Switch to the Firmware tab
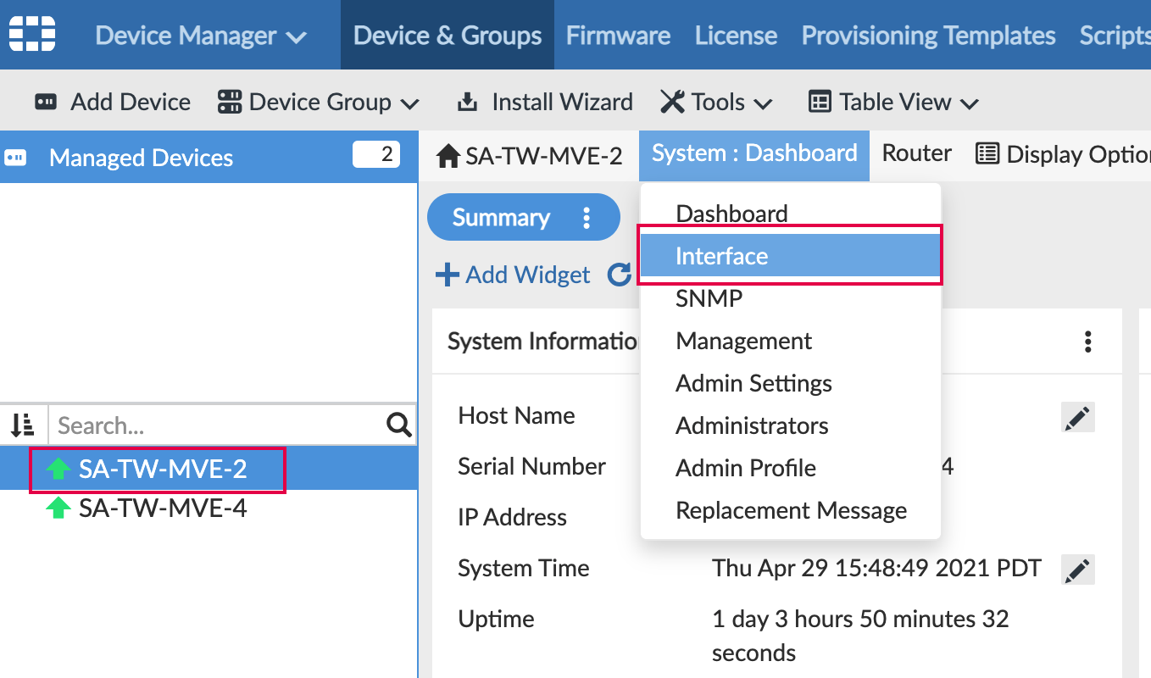 618,35
